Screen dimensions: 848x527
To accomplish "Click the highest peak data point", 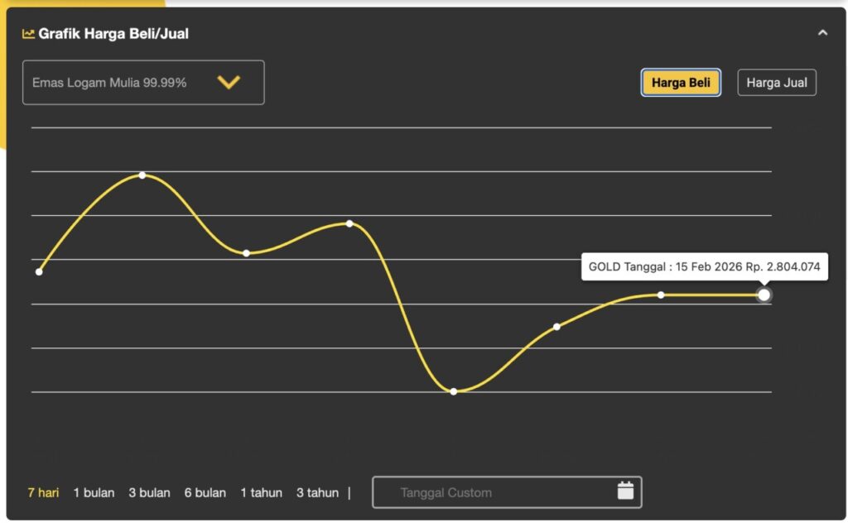I will [x=142, y=175].
